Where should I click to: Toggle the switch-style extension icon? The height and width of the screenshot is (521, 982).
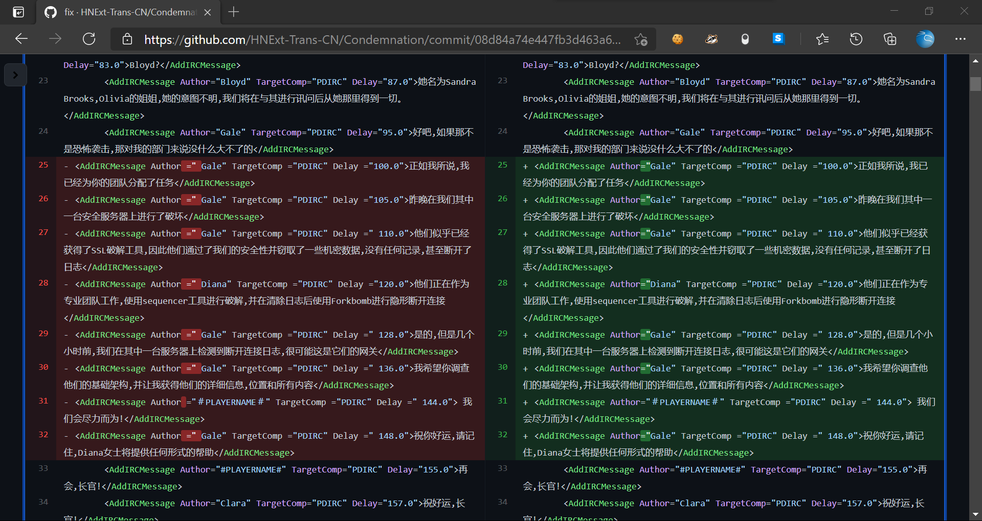click(x=745, y=39)
